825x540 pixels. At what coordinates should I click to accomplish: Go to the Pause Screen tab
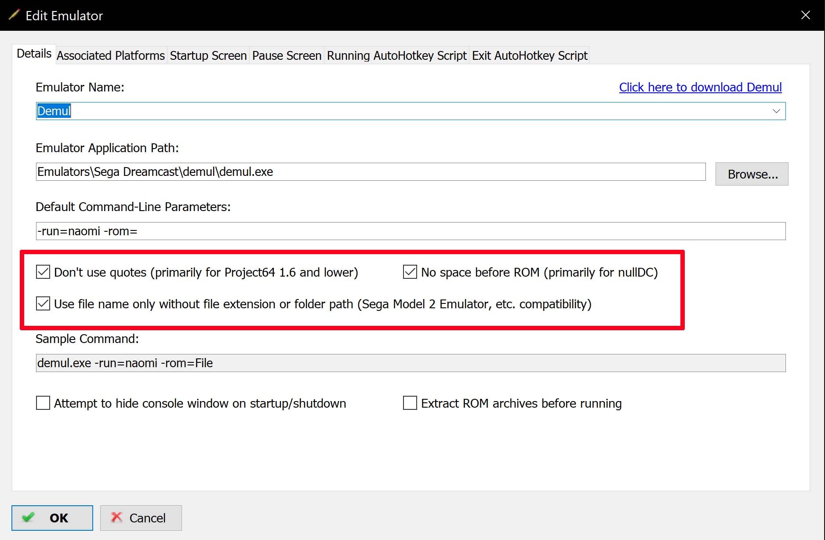[287, 55]
